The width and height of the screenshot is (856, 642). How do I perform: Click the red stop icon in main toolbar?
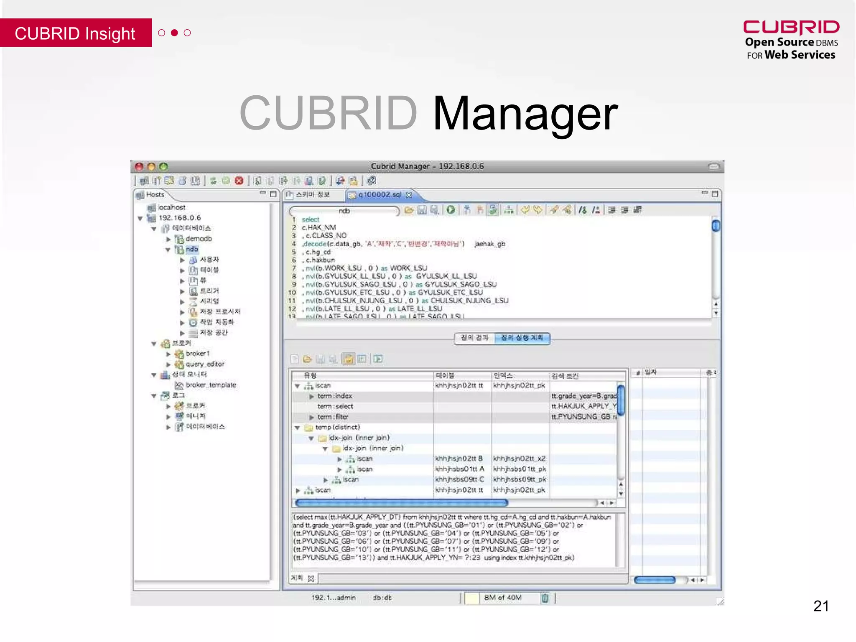tap(239, 181)
